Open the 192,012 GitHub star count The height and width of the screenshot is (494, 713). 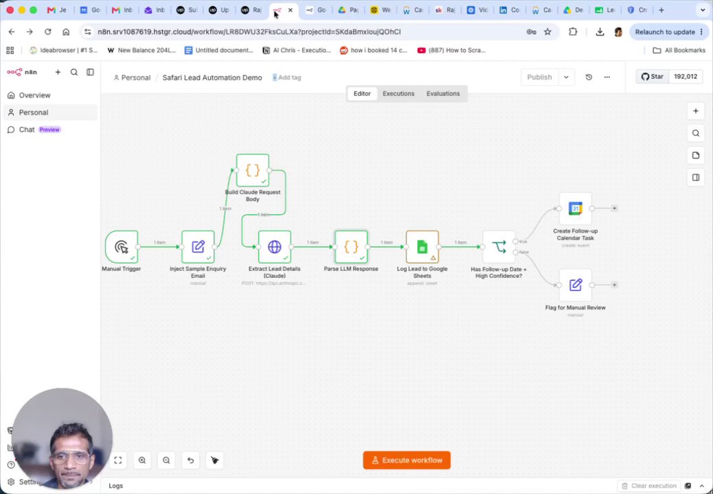pos(686,77)
